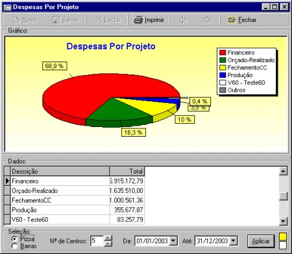This screenshot has width=292, height=254.
Task: Click the total value 1.635.510,00
Action: [x=127, y=190]
